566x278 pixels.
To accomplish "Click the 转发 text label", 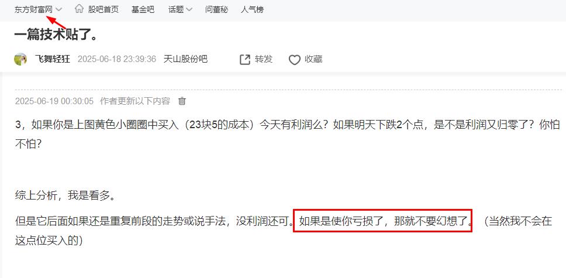I will click(x=264, y=59).
